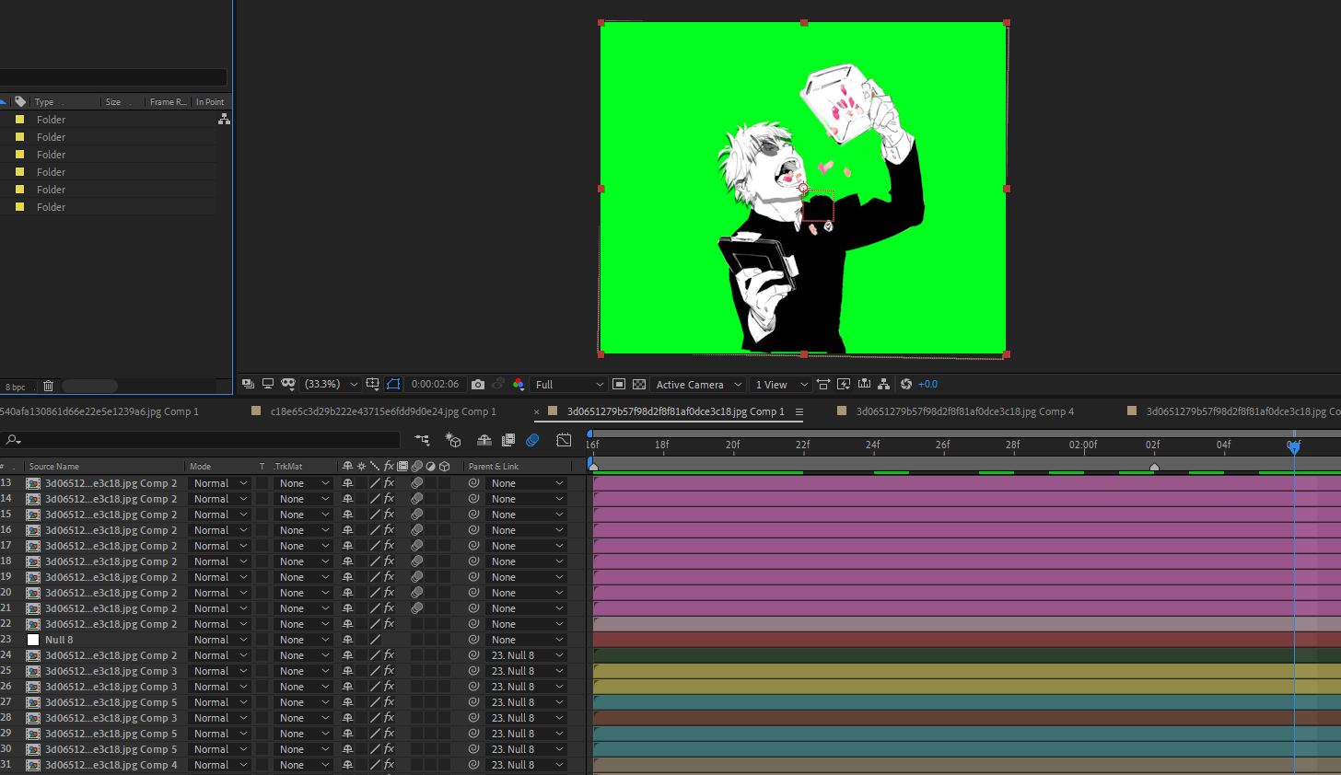Open the Composition Mini-Flowchart icon in timeline
Image resolution: width=1341 pixels, height=775 pixels.
[x=422, y=440]
